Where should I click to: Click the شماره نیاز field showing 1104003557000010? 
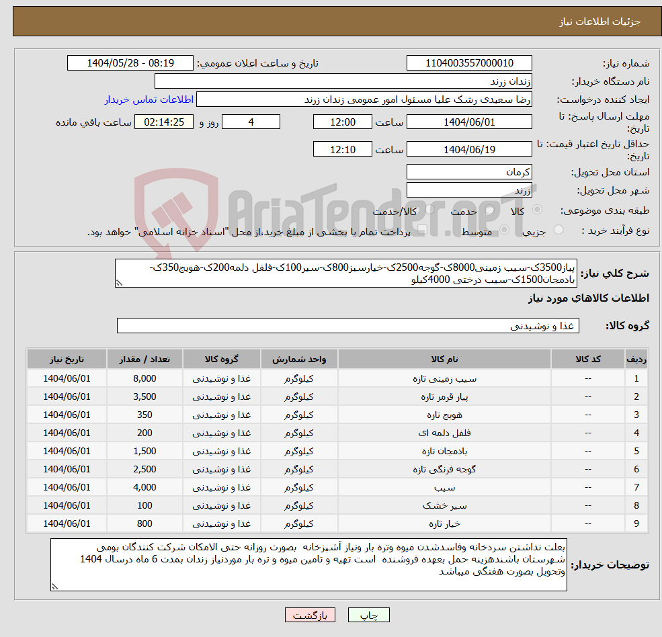468,62
